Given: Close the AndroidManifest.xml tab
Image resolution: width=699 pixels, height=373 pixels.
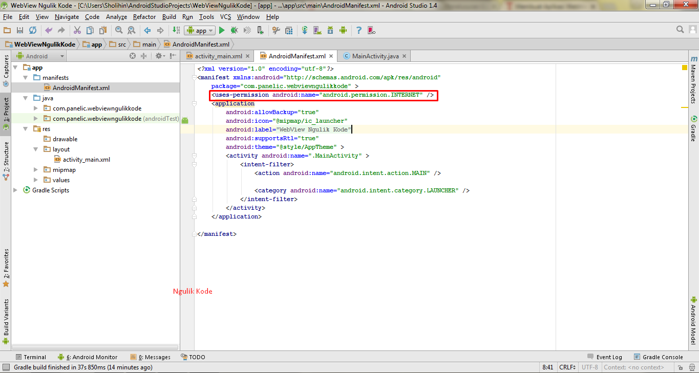Looking at the screenshot, I should tap(331, 56).
